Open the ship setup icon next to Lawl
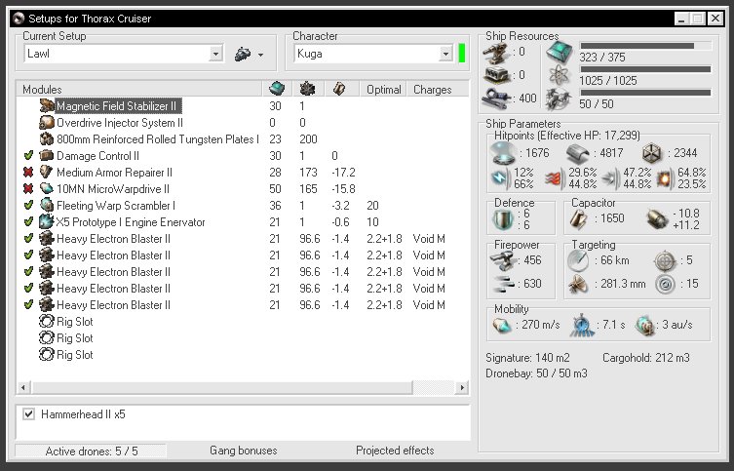 click(x=243, y=54)
